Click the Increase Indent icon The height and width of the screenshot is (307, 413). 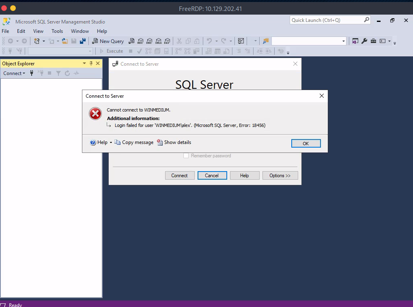pos(269,51)
